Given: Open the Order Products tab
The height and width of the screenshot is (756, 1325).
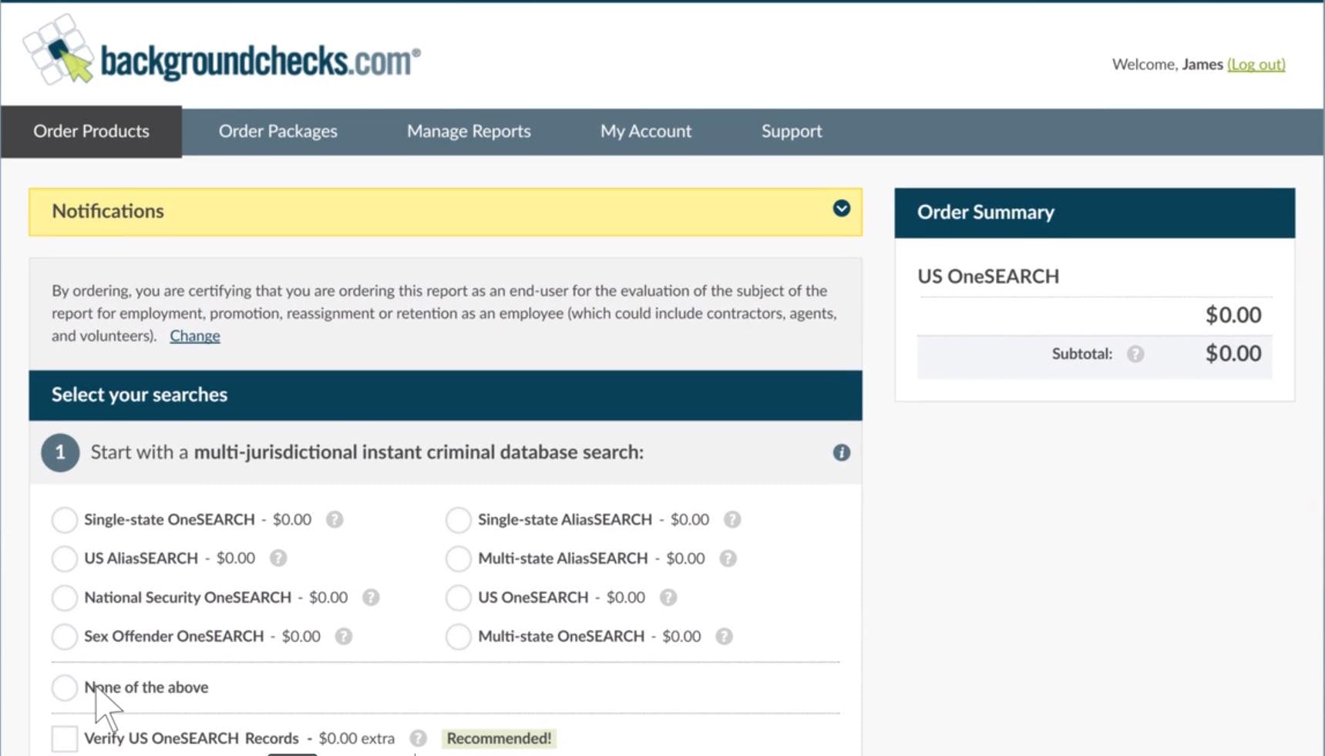Looking at the screenshot, I should pyautogui.click(x=91, y=131).
